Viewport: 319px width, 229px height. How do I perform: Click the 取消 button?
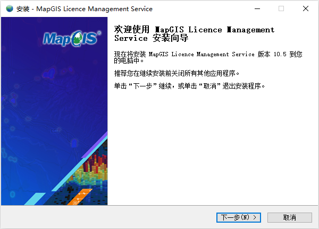click(x=289, y=217)
